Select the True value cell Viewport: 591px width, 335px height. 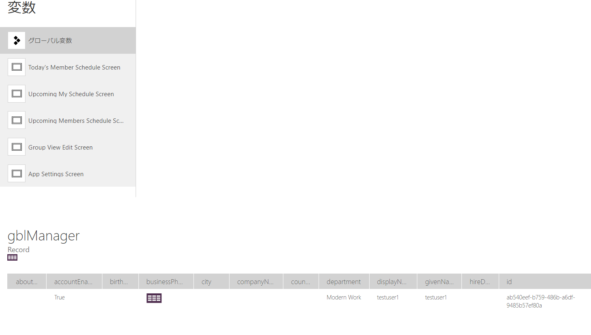pyautogui.click(x=60, y=297)
